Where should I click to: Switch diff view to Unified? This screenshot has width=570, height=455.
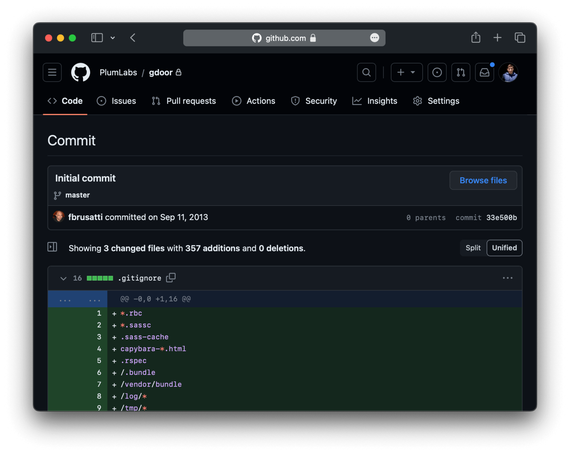[504, 248]
